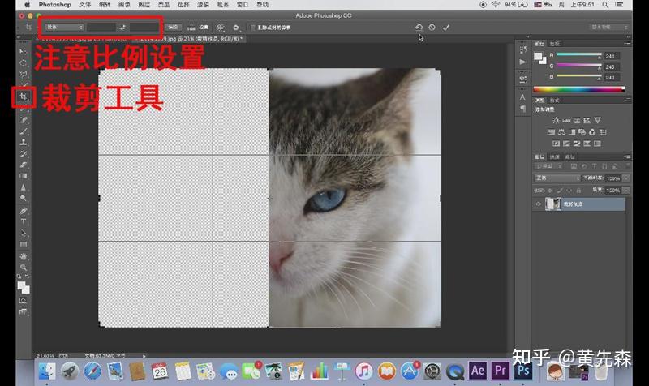Add a Curves adjustment layer

[x=577, y=120]
